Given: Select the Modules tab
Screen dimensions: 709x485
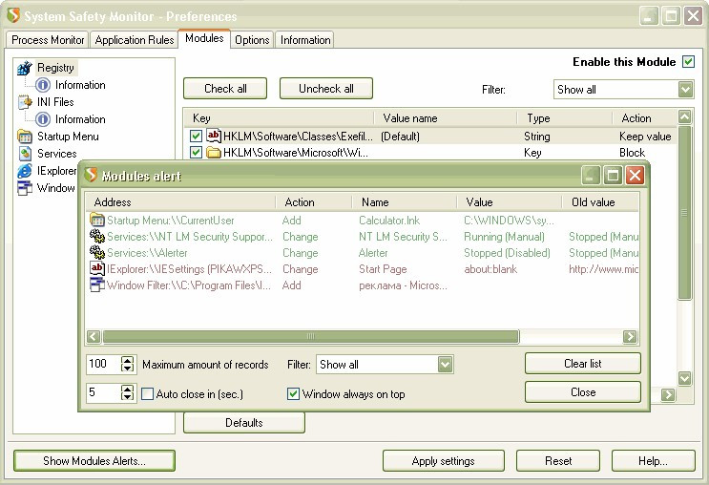Looking at the screenshot, I should 204,38.
